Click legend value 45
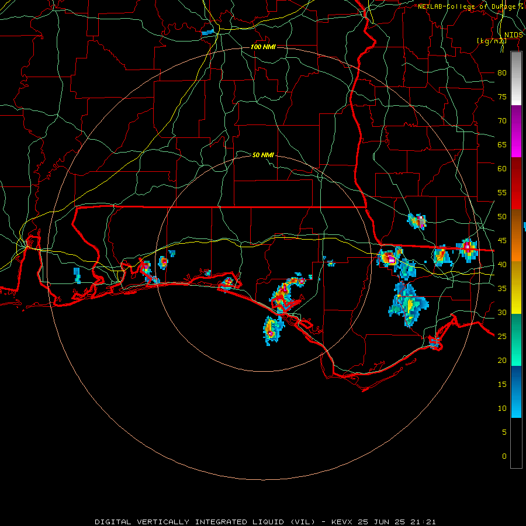 (502, 241)
